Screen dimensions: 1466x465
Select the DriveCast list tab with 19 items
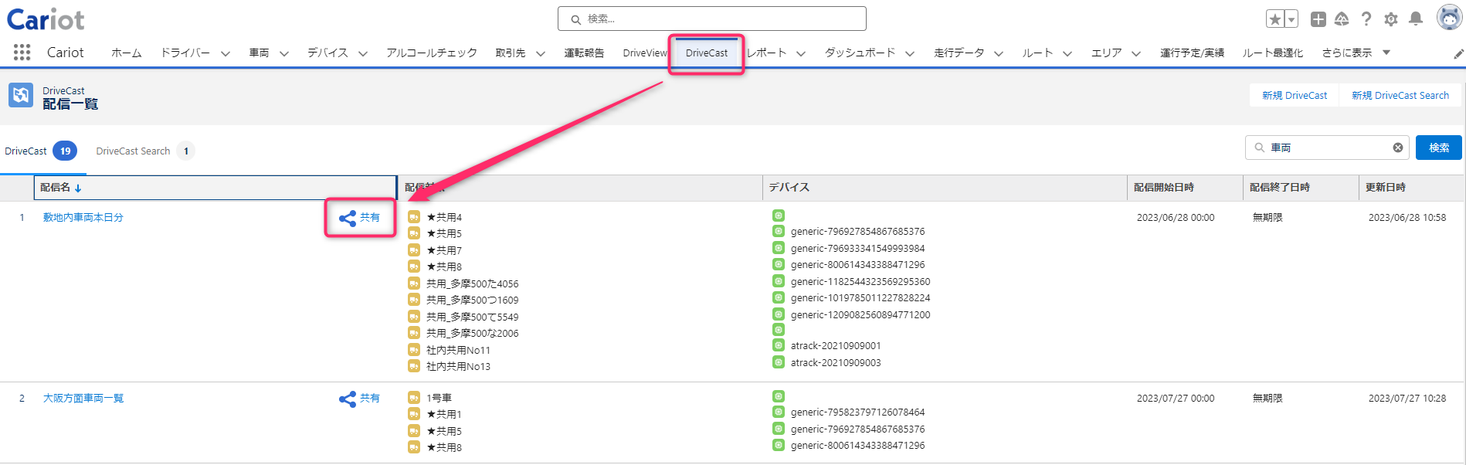pos(41,151)
